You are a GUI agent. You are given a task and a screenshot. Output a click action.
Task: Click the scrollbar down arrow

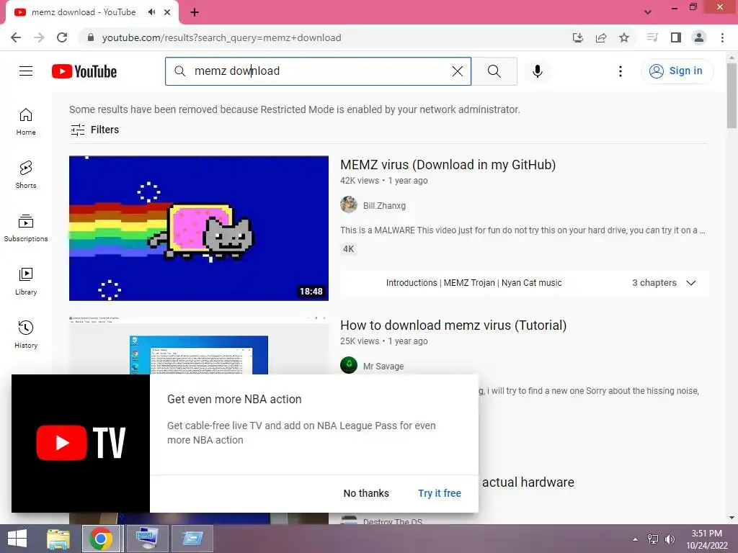pyautogui.click(x=732, y=518)
